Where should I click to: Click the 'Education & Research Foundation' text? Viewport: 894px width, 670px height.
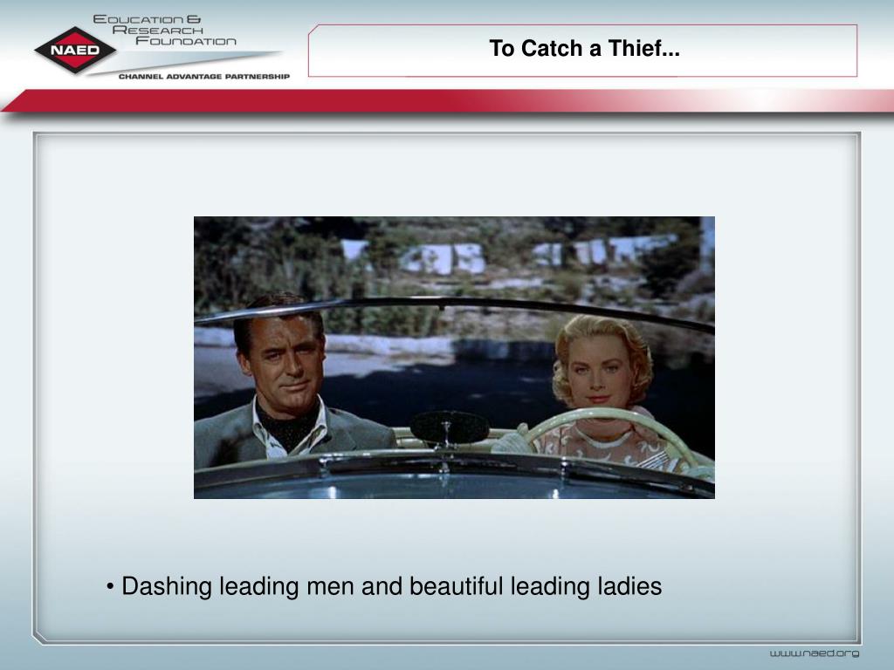(164, 31)
